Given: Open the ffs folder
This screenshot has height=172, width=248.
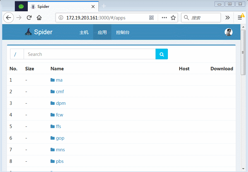Looking at the screenshot, I should click(58, 126).
